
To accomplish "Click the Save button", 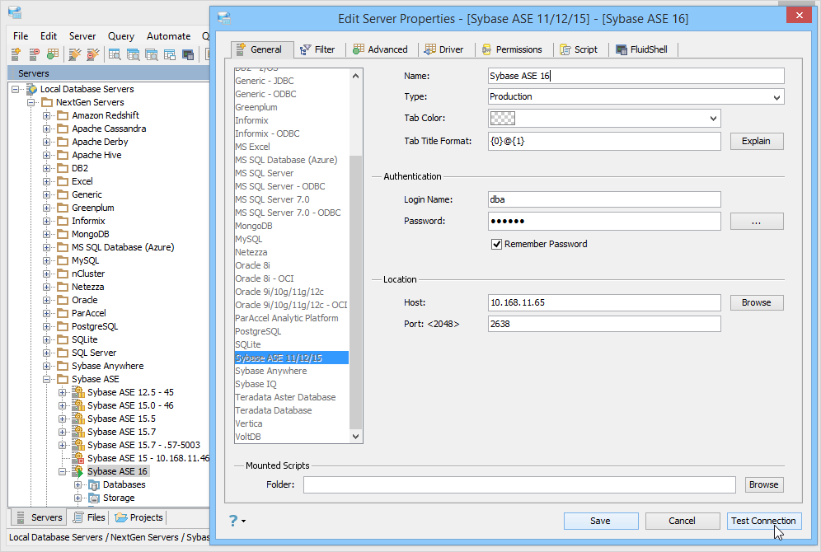I will click(601, 522).
